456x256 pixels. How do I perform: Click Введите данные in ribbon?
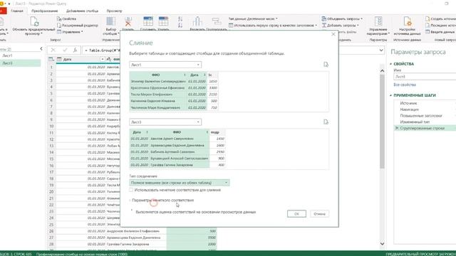[440, 32]
